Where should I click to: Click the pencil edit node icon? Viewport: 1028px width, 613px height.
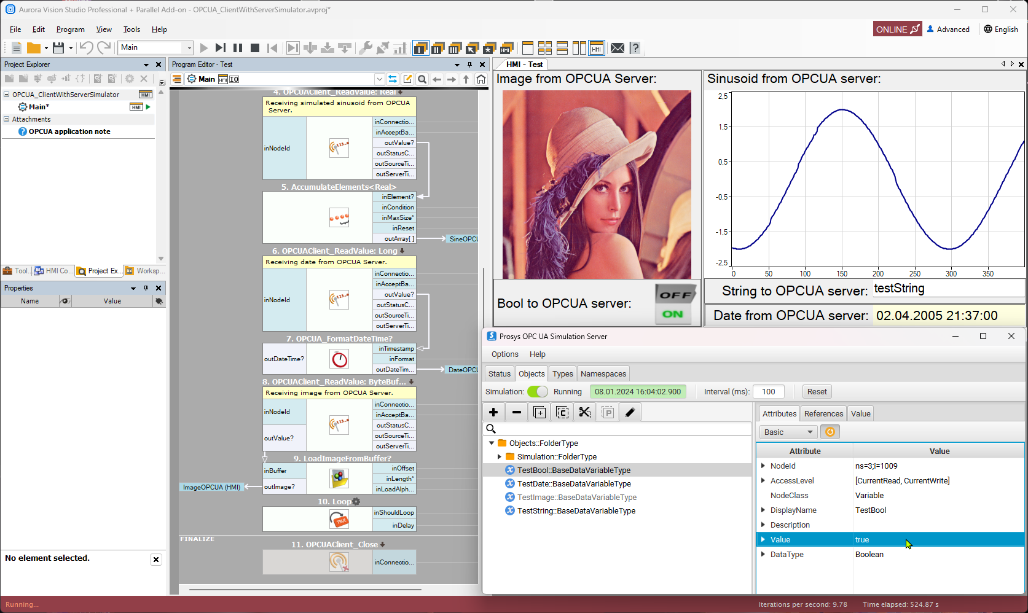pos(630,413)
